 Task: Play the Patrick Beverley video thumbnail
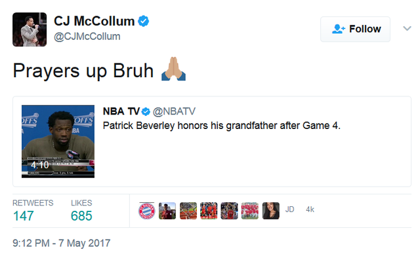58,141
